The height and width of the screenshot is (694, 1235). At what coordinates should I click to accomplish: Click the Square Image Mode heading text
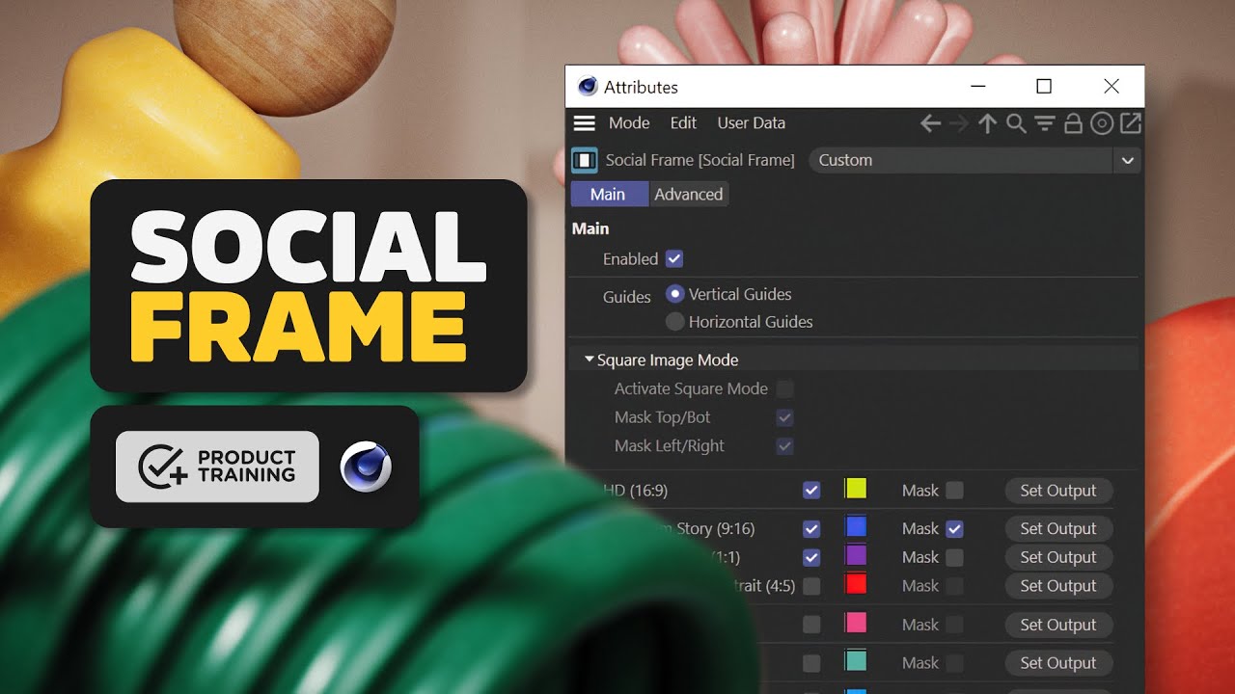point(668,360)
